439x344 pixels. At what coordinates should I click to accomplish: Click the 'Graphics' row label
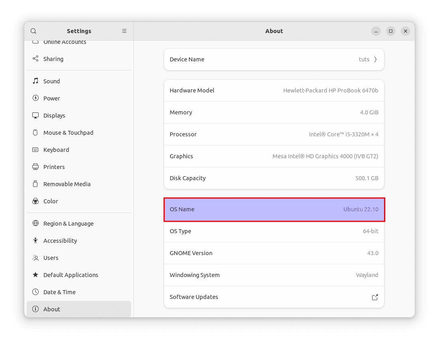coord(181,156)
